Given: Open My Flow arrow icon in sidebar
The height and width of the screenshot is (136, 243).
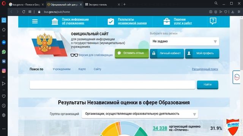Looking at the screenshot, I should tap(4, 83).
